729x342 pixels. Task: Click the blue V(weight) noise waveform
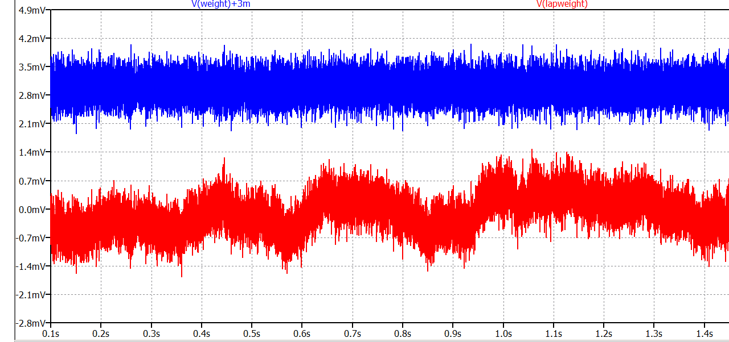point(390,88)
